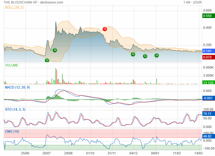Select the green G marker between 04/12 and 09/01
The width and height of the screenshot is (215, 156).
145,56
